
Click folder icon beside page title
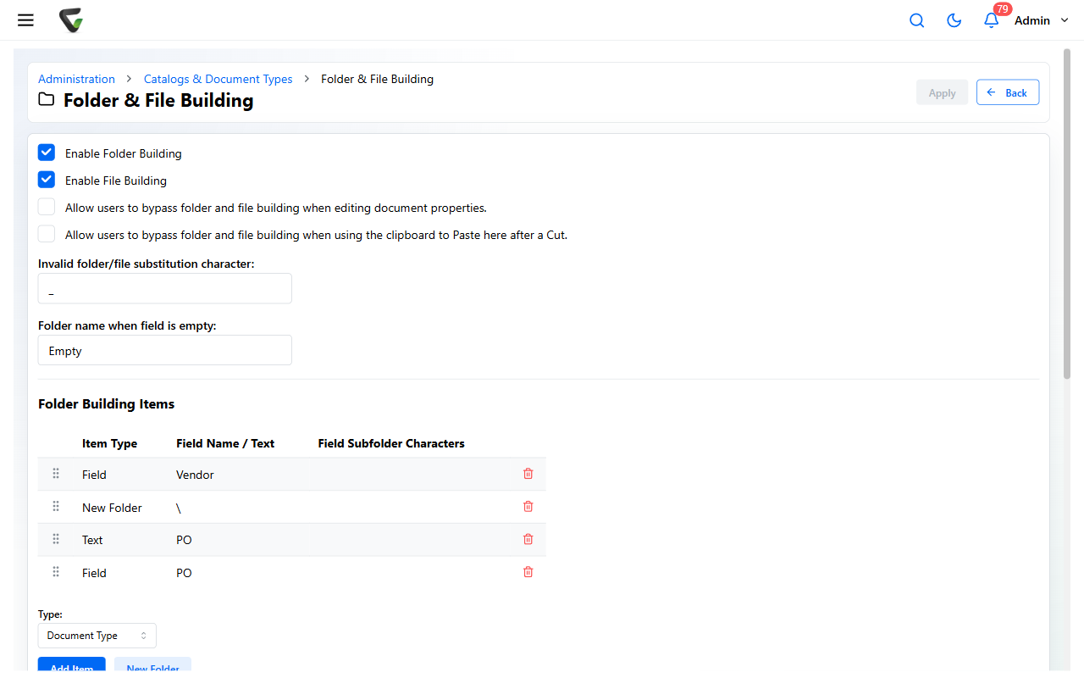tap(47, 100)
